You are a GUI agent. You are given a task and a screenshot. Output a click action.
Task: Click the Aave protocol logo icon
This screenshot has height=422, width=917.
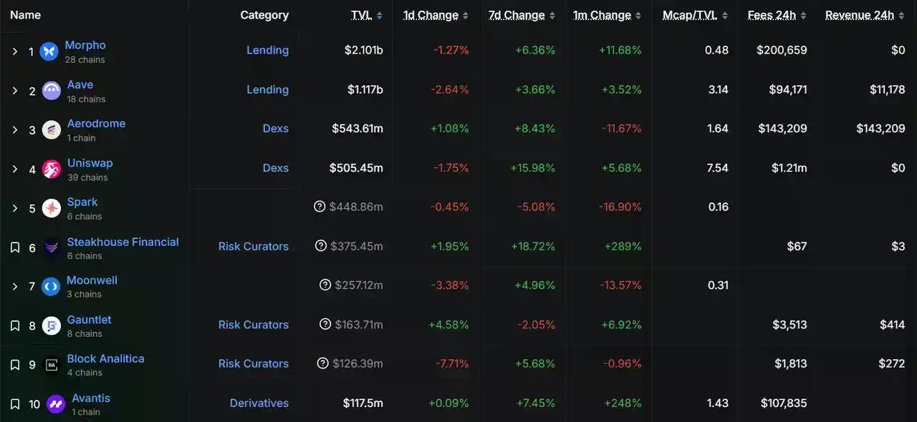point(52,91)
